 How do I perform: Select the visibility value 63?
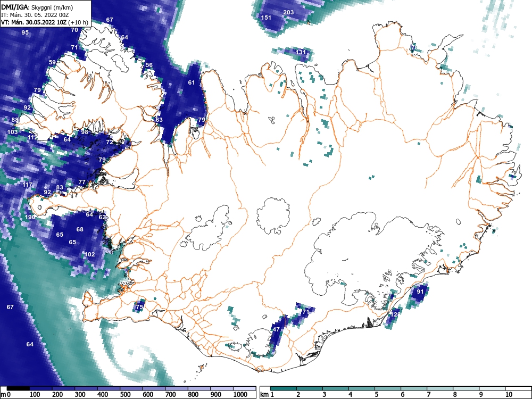pyautogui.click(x=159, y=119)
